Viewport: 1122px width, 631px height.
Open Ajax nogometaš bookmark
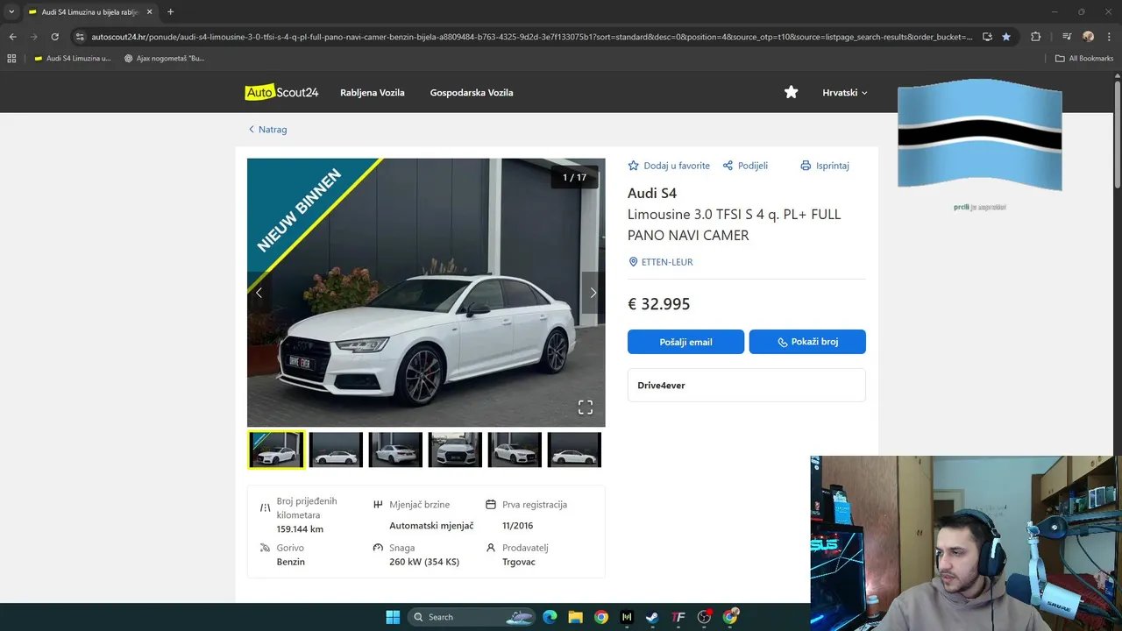click(x=164, y=59)
